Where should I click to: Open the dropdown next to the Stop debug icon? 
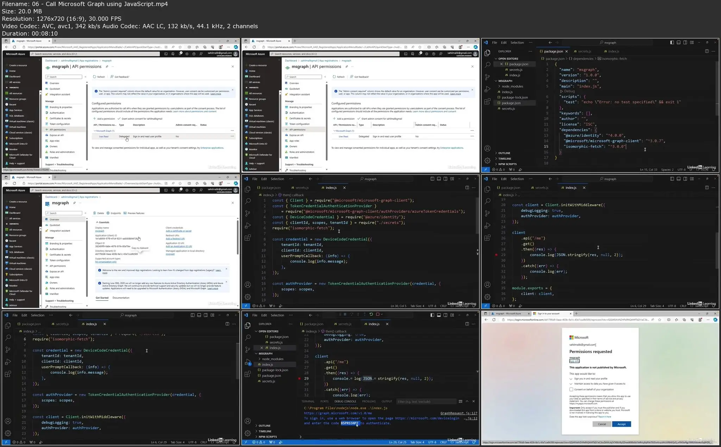point(382,314)
